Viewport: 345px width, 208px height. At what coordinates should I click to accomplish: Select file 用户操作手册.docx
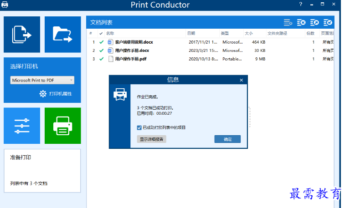coord(132,51)
